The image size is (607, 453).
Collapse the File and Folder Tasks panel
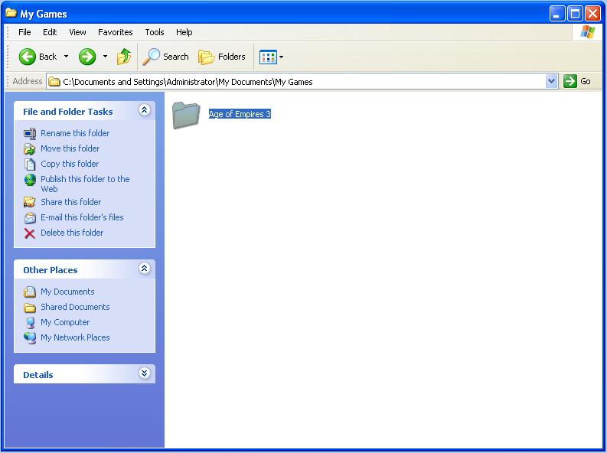145,110
